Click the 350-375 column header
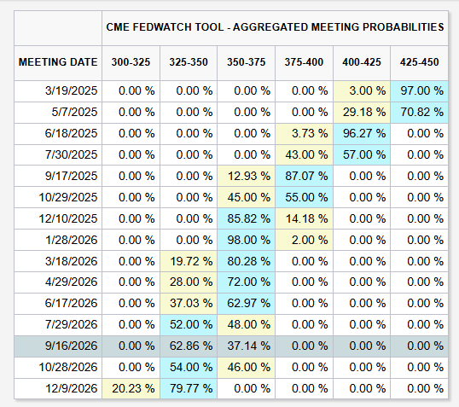This screenshot has width=459, height=407. [x=247, y=62]
